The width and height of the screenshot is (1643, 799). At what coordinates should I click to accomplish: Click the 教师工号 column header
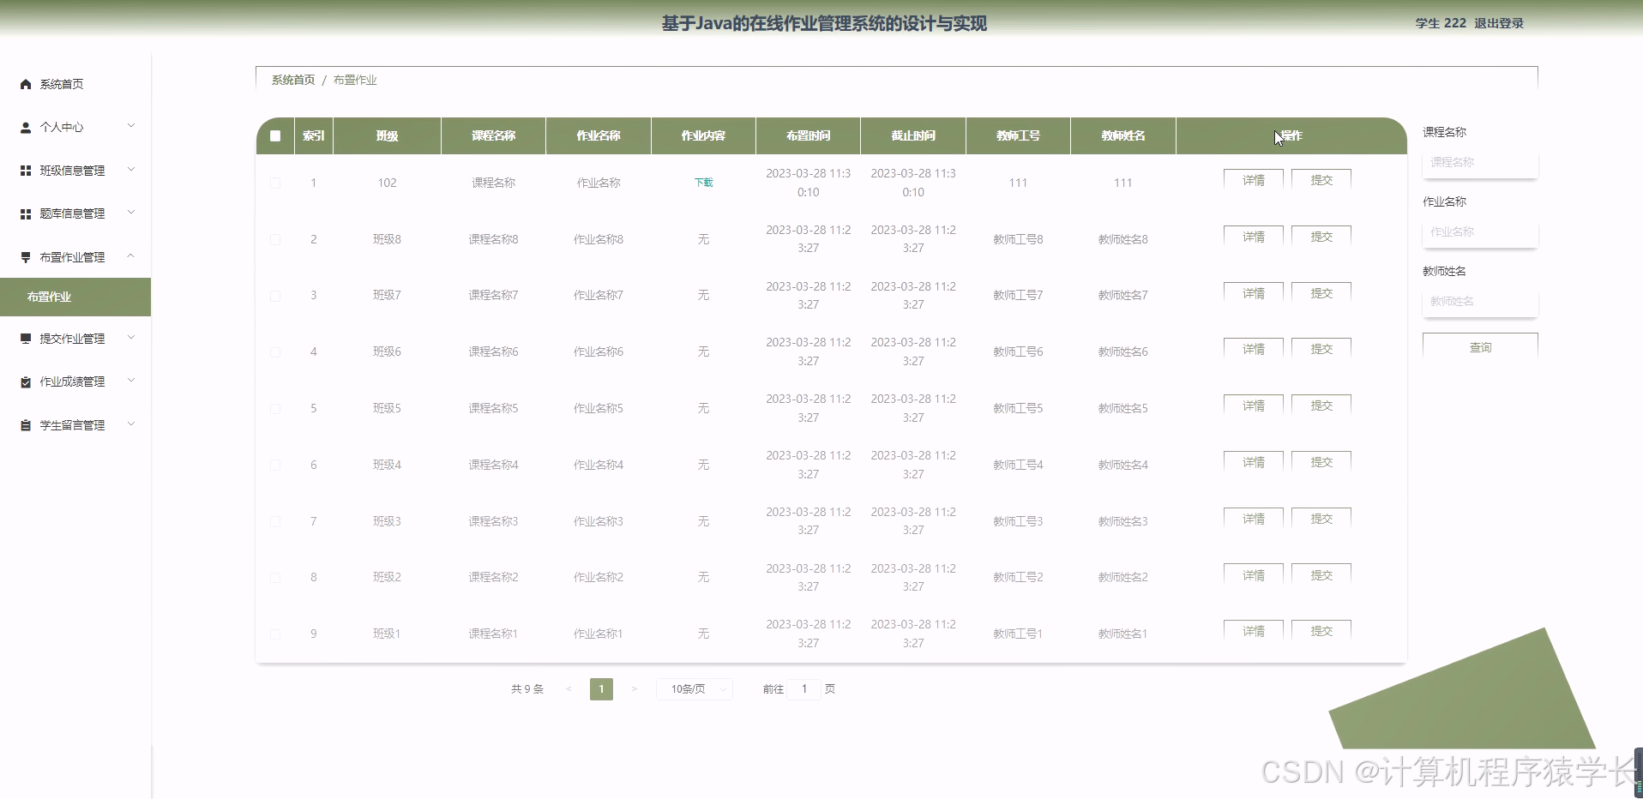coord(1018,135)
